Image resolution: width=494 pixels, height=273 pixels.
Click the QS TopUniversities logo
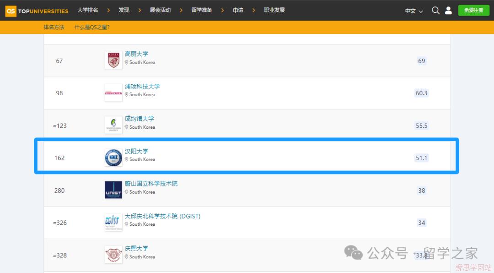click(37, 11)
